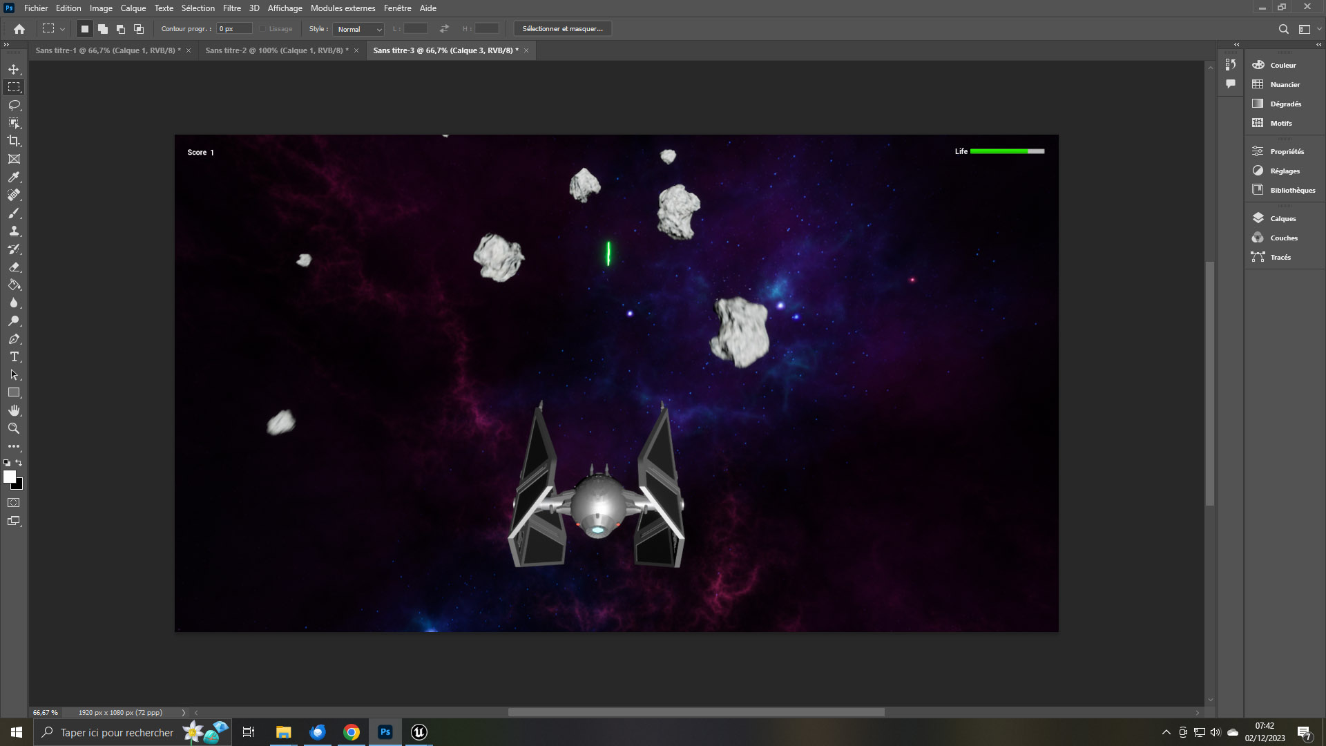Select the Brush tool
Screen dimensions: 1326x746
(x=14, y=213)
